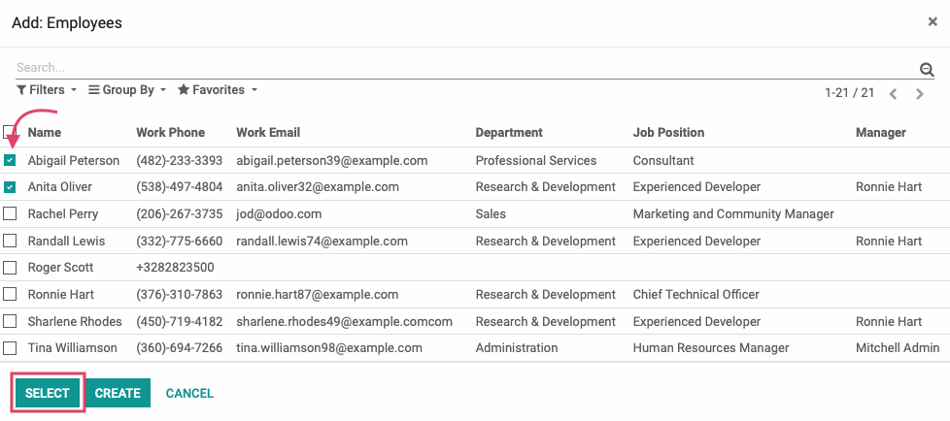Close the Add: Employees dialog
This screenshot has width=950, height=421.
coord(933,22)
